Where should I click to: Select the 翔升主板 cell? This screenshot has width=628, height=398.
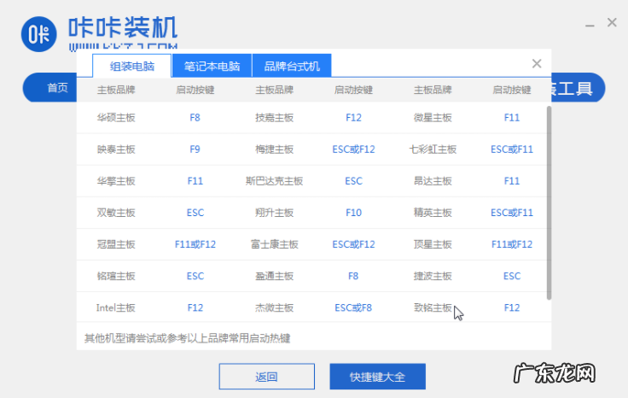point(275,213)
